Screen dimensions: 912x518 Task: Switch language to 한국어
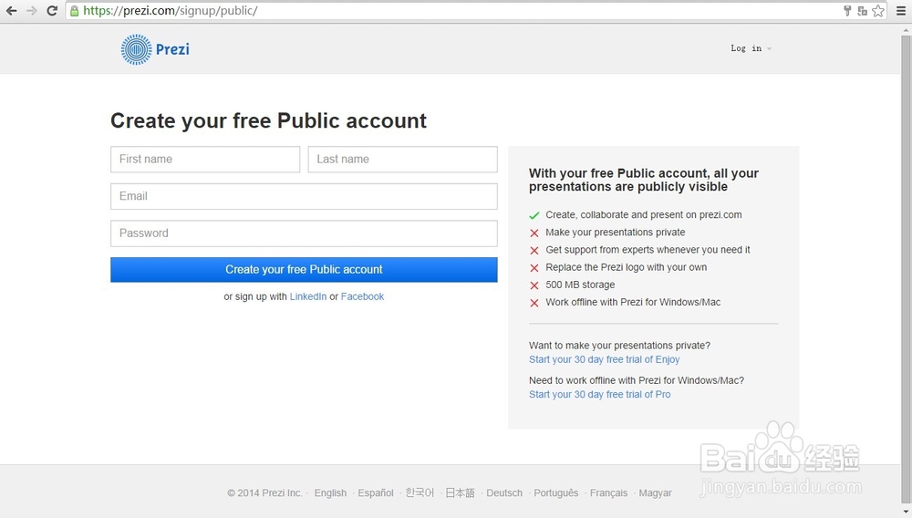click(x=420, y=493)
